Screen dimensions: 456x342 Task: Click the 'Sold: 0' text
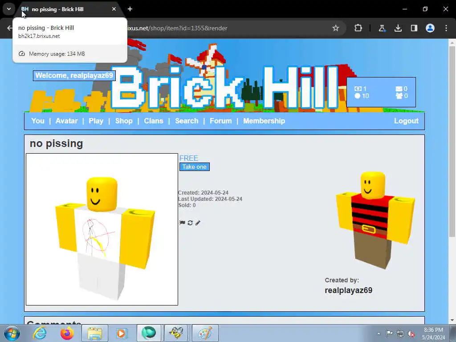pyautogui.click(x=187, y=205)
